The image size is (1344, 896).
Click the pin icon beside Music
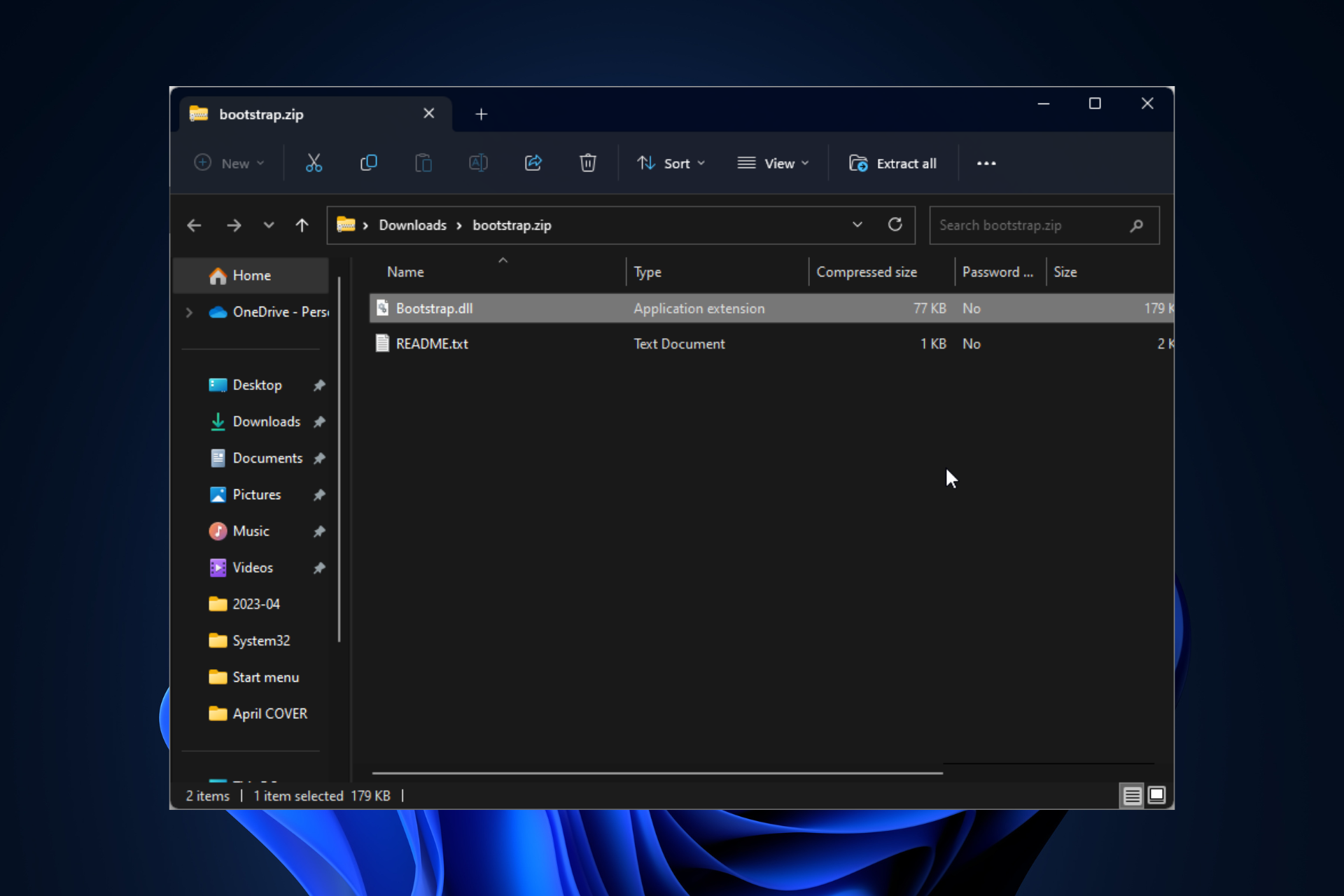[x=319, y=531]
